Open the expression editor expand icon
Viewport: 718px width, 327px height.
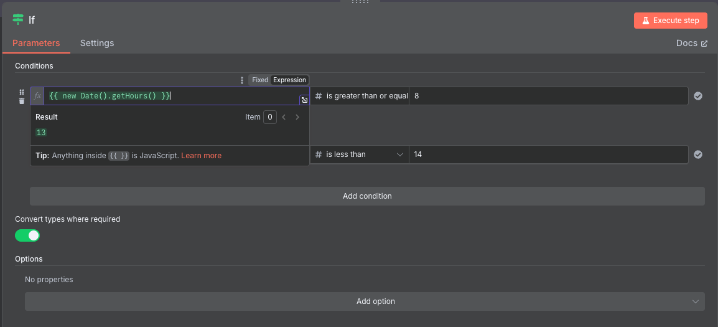pyautogui.click(x=304, y=100)
